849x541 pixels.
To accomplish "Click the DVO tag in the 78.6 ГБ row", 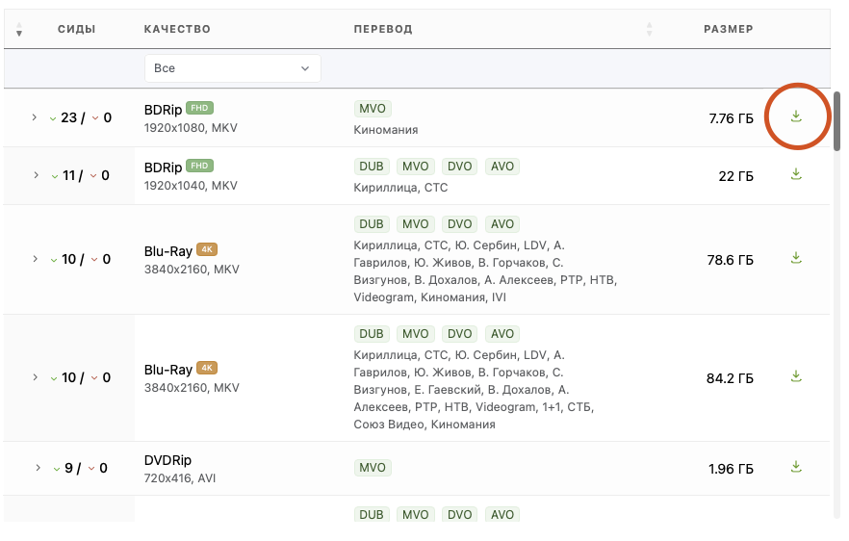I will coord(460,224).
